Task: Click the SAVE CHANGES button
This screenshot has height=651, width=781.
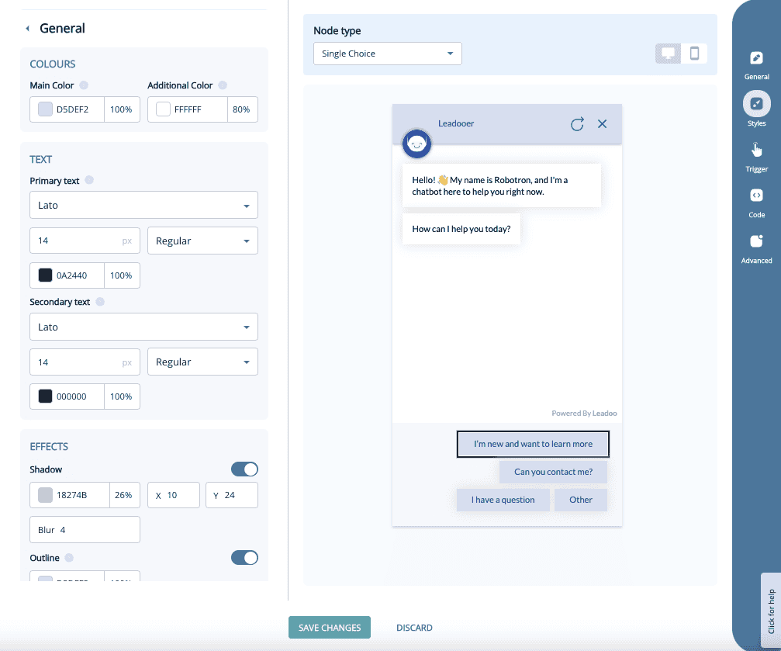Action: [x=329, y=627]
